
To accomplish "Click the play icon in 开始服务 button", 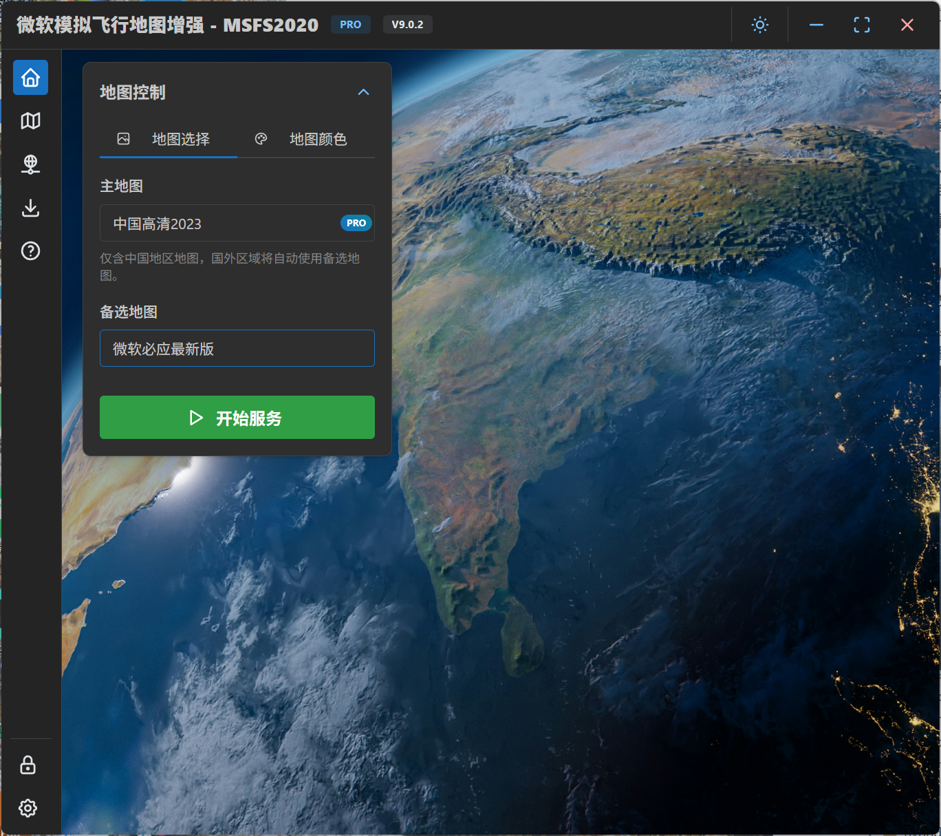I will (196, 418).
